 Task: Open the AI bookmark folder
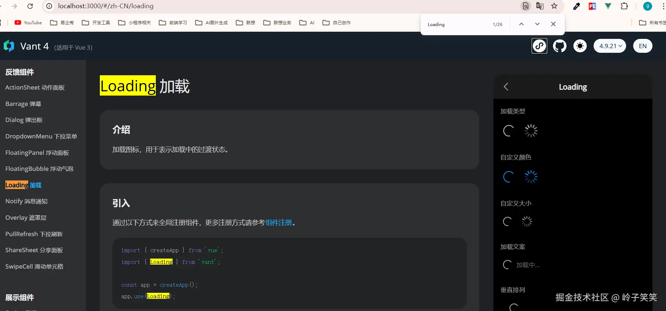(307, 22)
